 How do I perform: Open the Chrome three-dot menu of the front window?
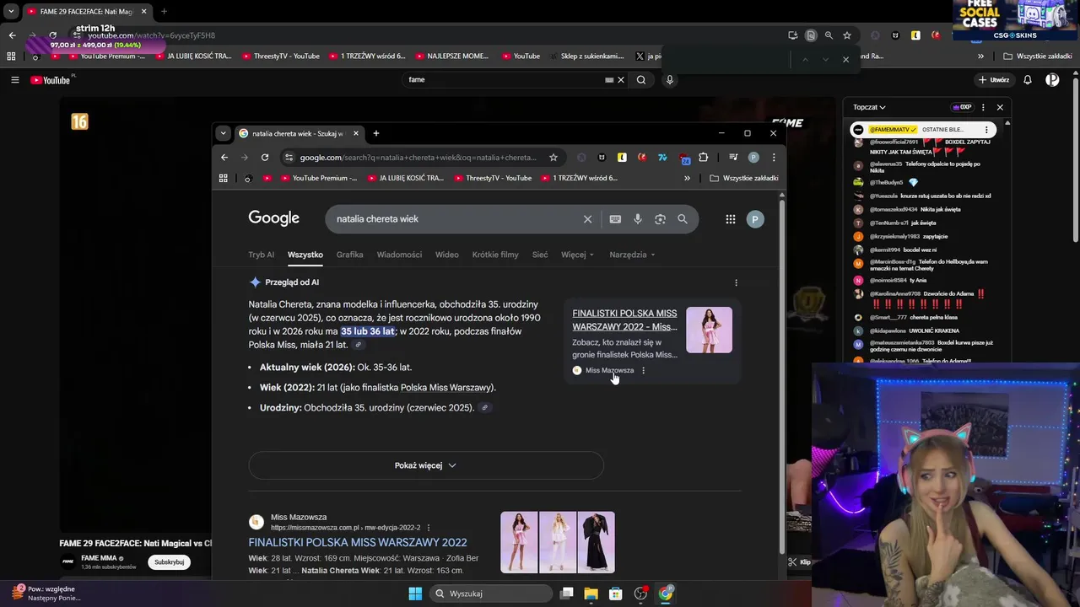click(774, 157)
